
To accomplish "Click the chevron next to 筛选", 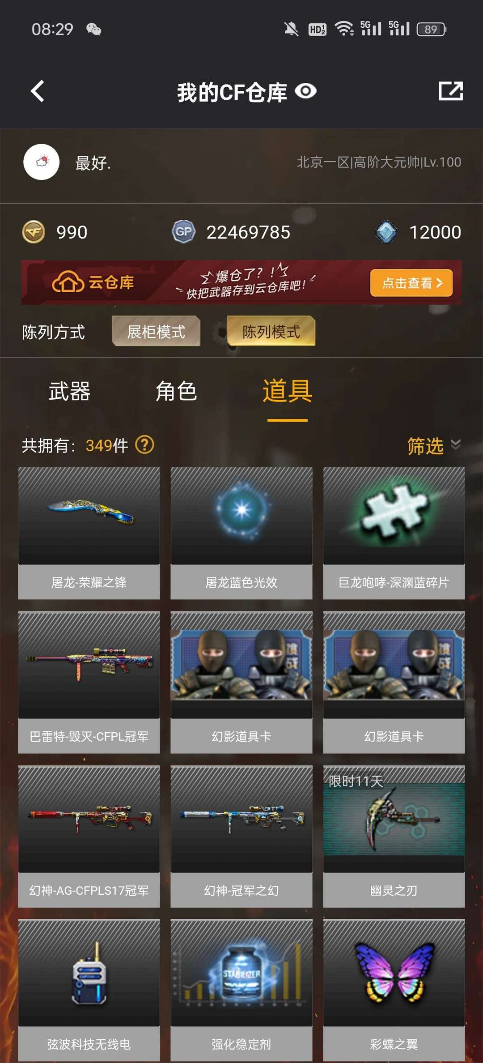I will click(x=456, y=444).
